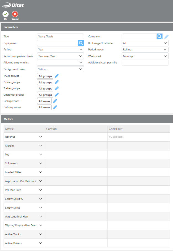Image resolution: width=173 pixels, height=251 pixels.
Task: Change the Week start dropdown
Action: tap(145, 56)
